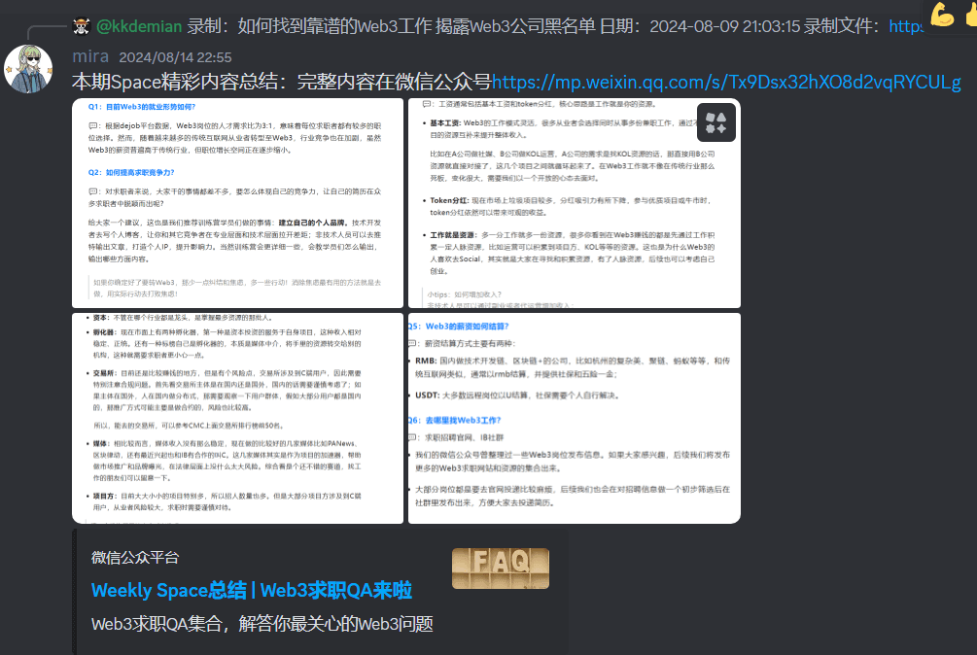
Task: Click the embed description Web3求职QA集合
Action: [x=262, y=624]
